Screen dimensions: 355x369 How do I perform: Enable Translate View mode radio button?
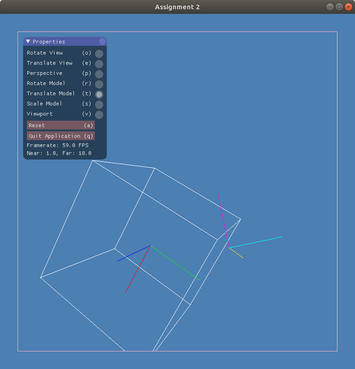(x=99, y=64)
